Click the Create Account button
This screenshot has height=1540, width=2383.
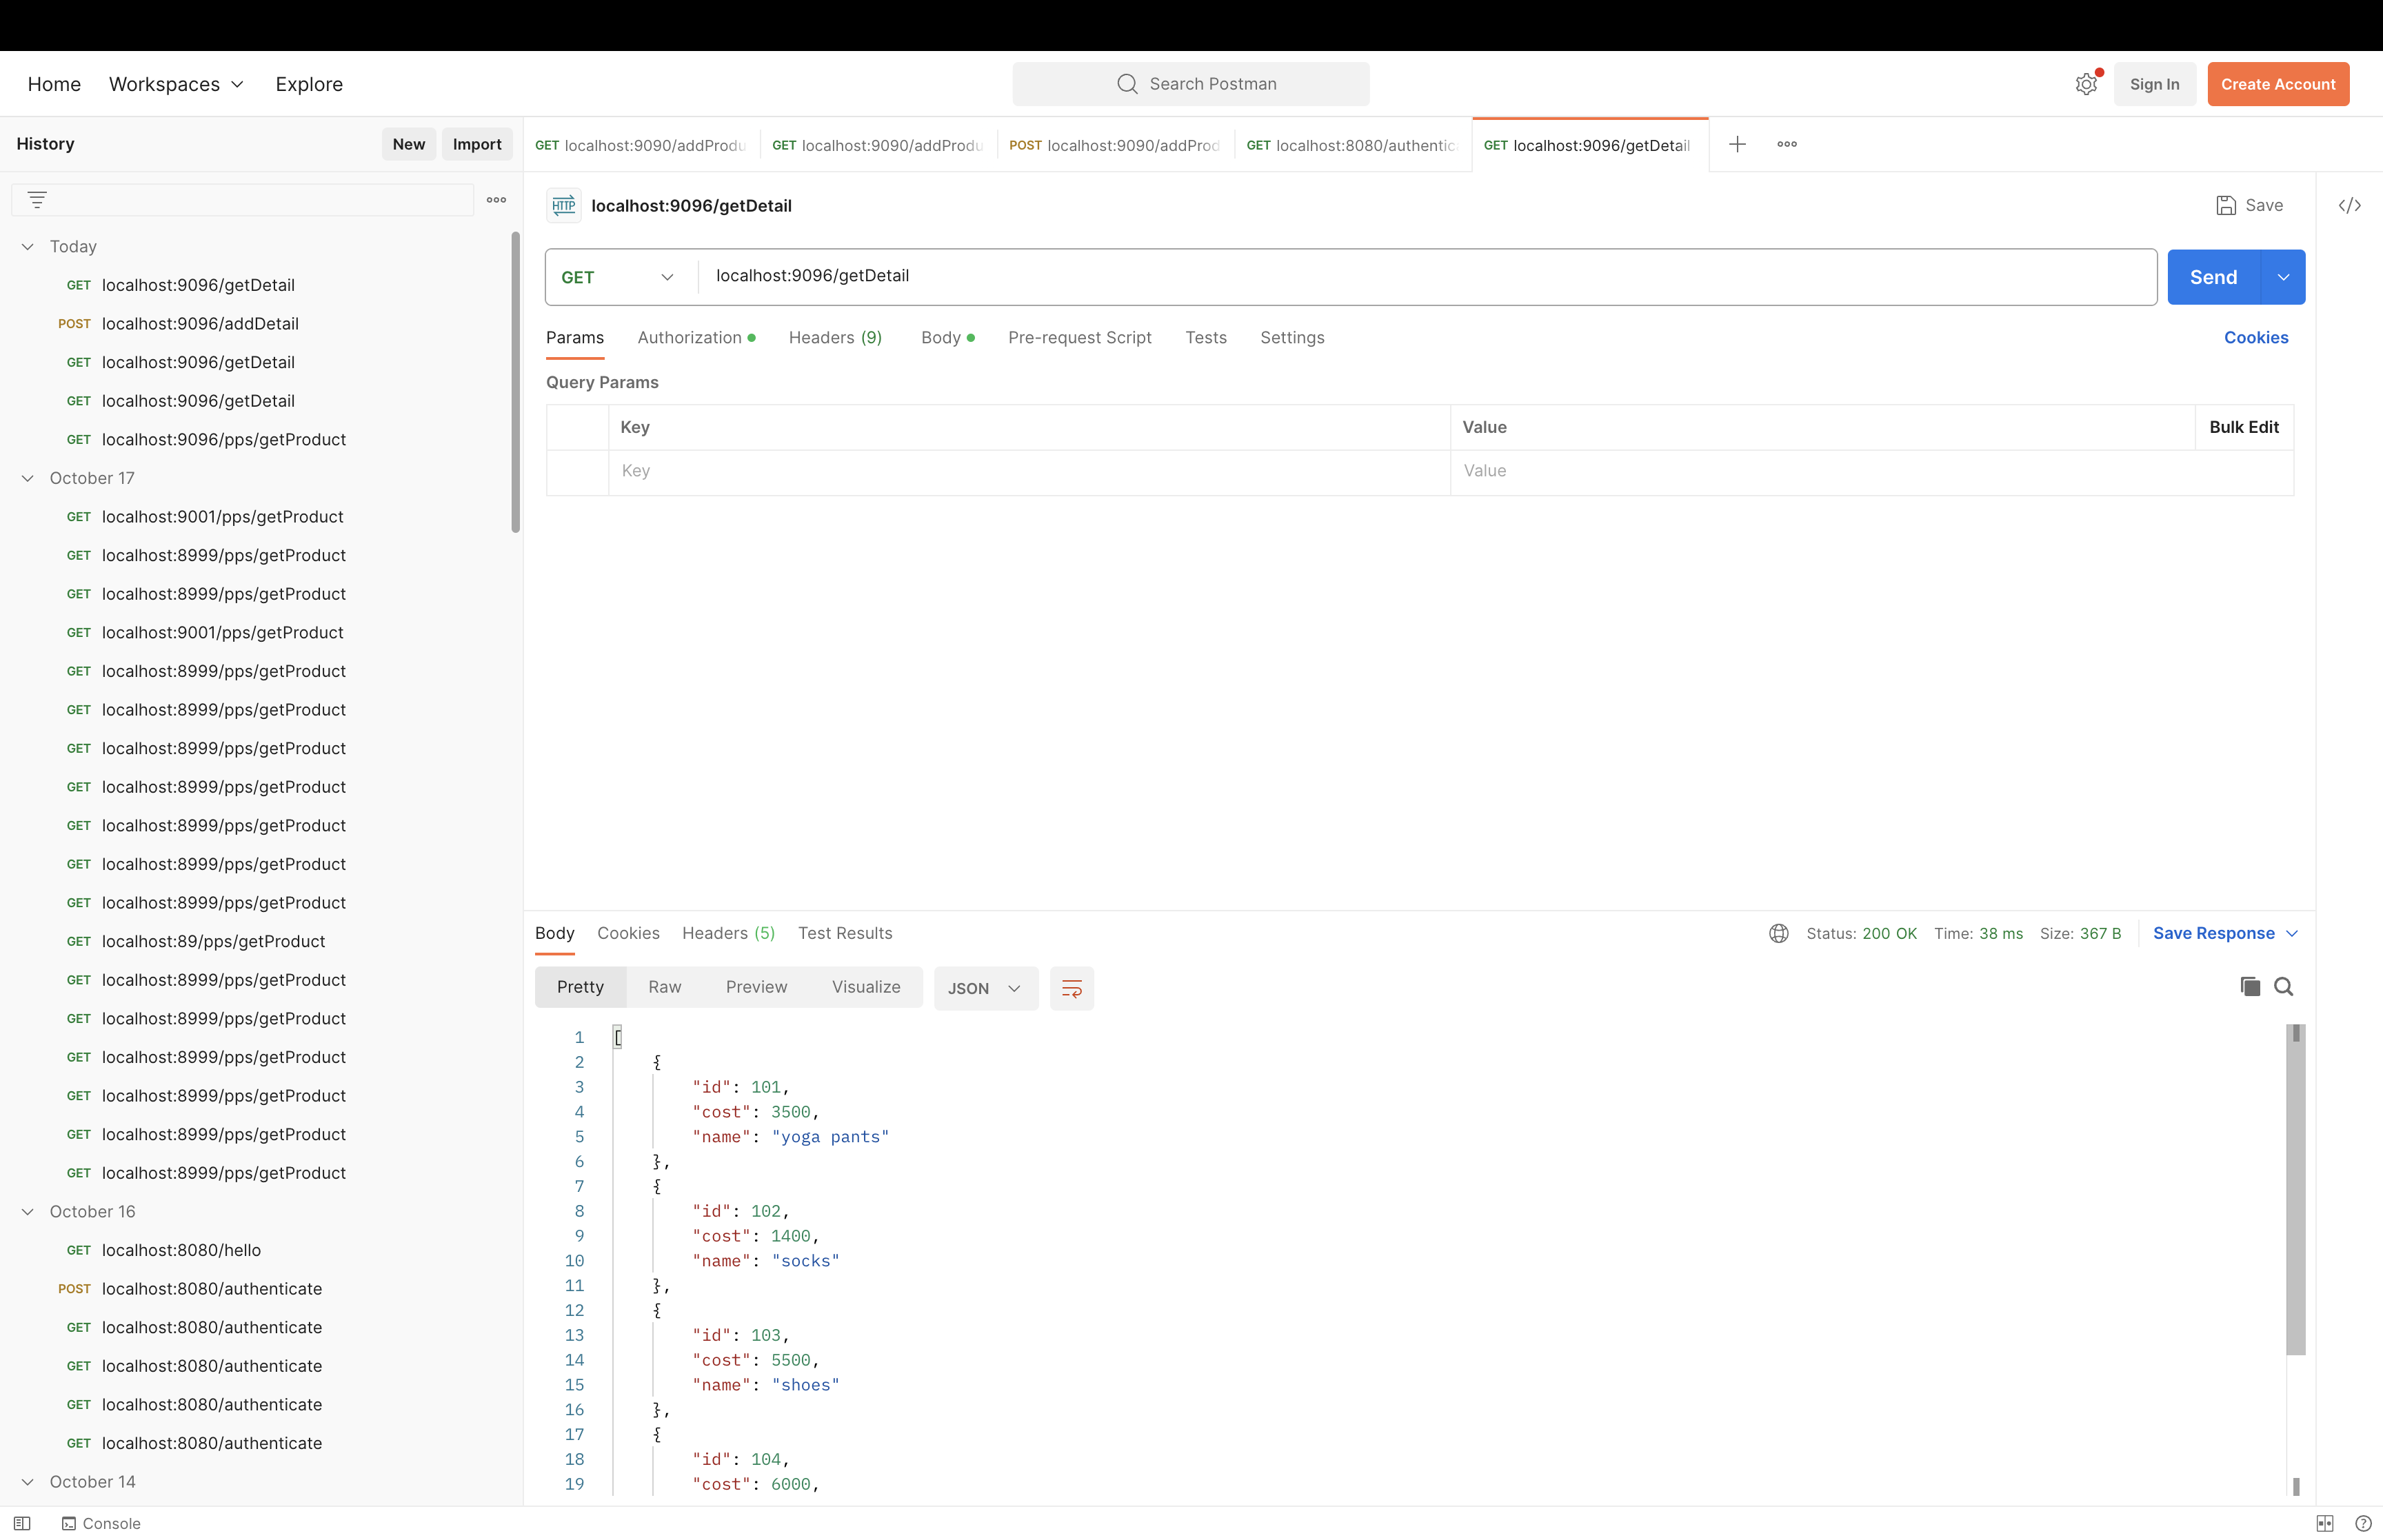click(x=2277, y=84)
